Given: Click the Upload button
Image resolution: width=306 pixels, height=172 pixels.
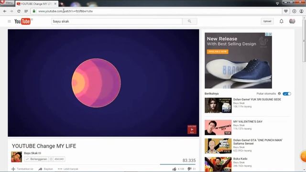Looking at the screenshot, I should pos(267,21).
